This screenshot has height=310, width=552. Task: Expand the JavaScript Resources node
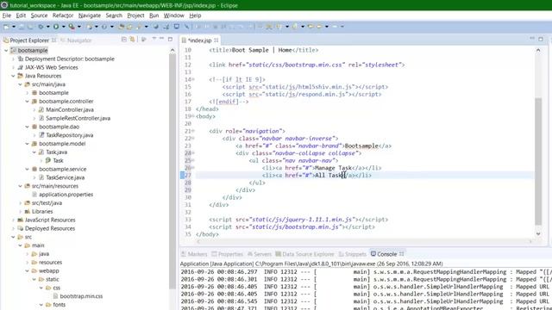(13, 220)
